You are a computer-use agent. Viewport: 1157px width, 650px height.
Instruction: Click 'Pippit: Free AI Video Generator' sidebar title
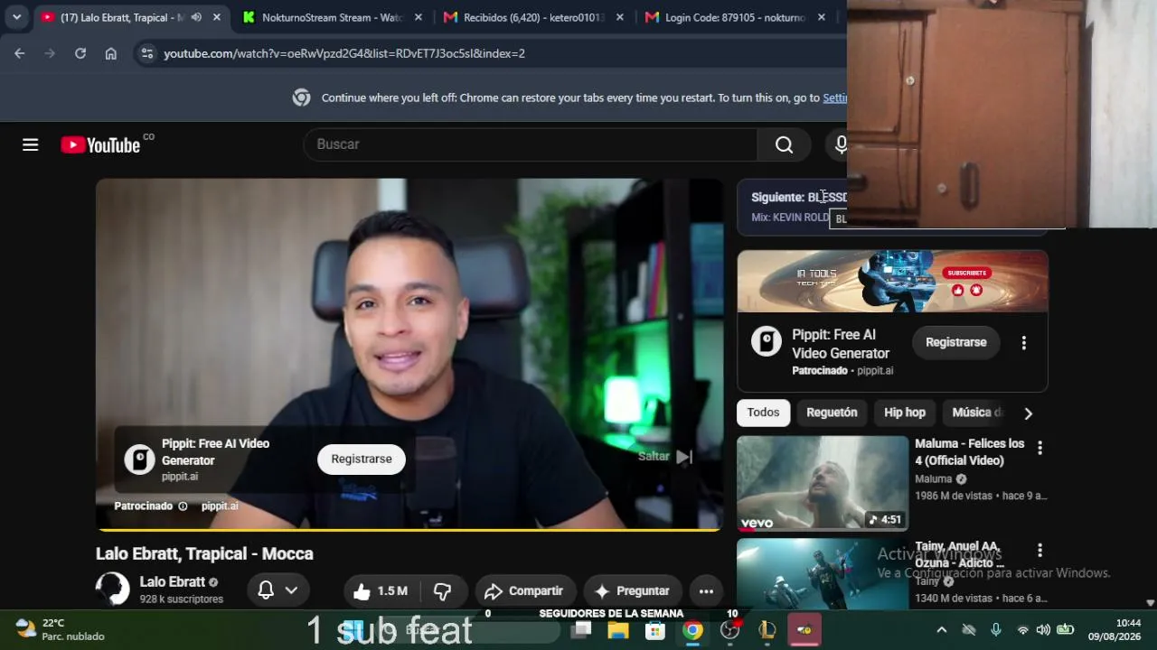(x=841, y=344)
